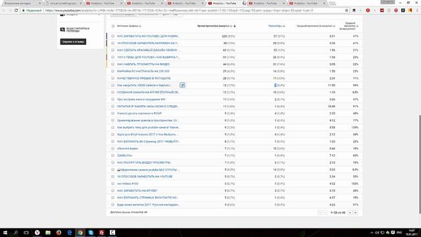Check the 'КАК ЗАРАБОТАТЬ НА YOUTUBE' row checkbox
The height and width of the screenshot is (237, 421).
point(112,36)
